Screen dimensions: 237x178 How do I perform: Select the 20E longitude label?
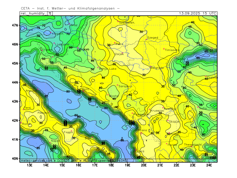pyautogui.click(x=144, y=165)
